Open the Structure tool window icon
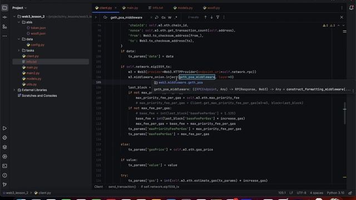Screen dimensions: 356x200 tap(4, 27)
